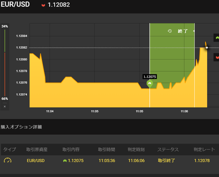This screenshot has width=219, height=177.
Task: Click the white current-price dot on the chart
Action: point(207,48)
